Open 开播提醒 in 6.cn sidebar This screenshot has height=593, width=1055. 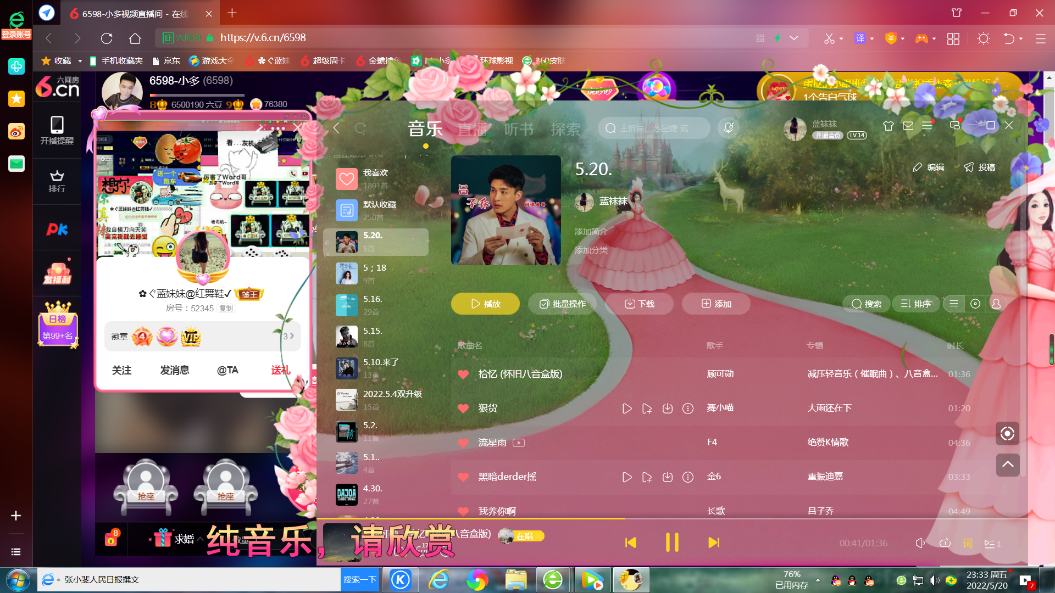pos(57,130)
